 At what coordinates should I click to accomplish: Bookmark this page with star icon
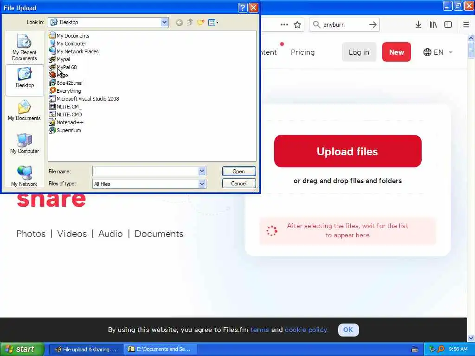pyautogui.click(x=297, y=25)
